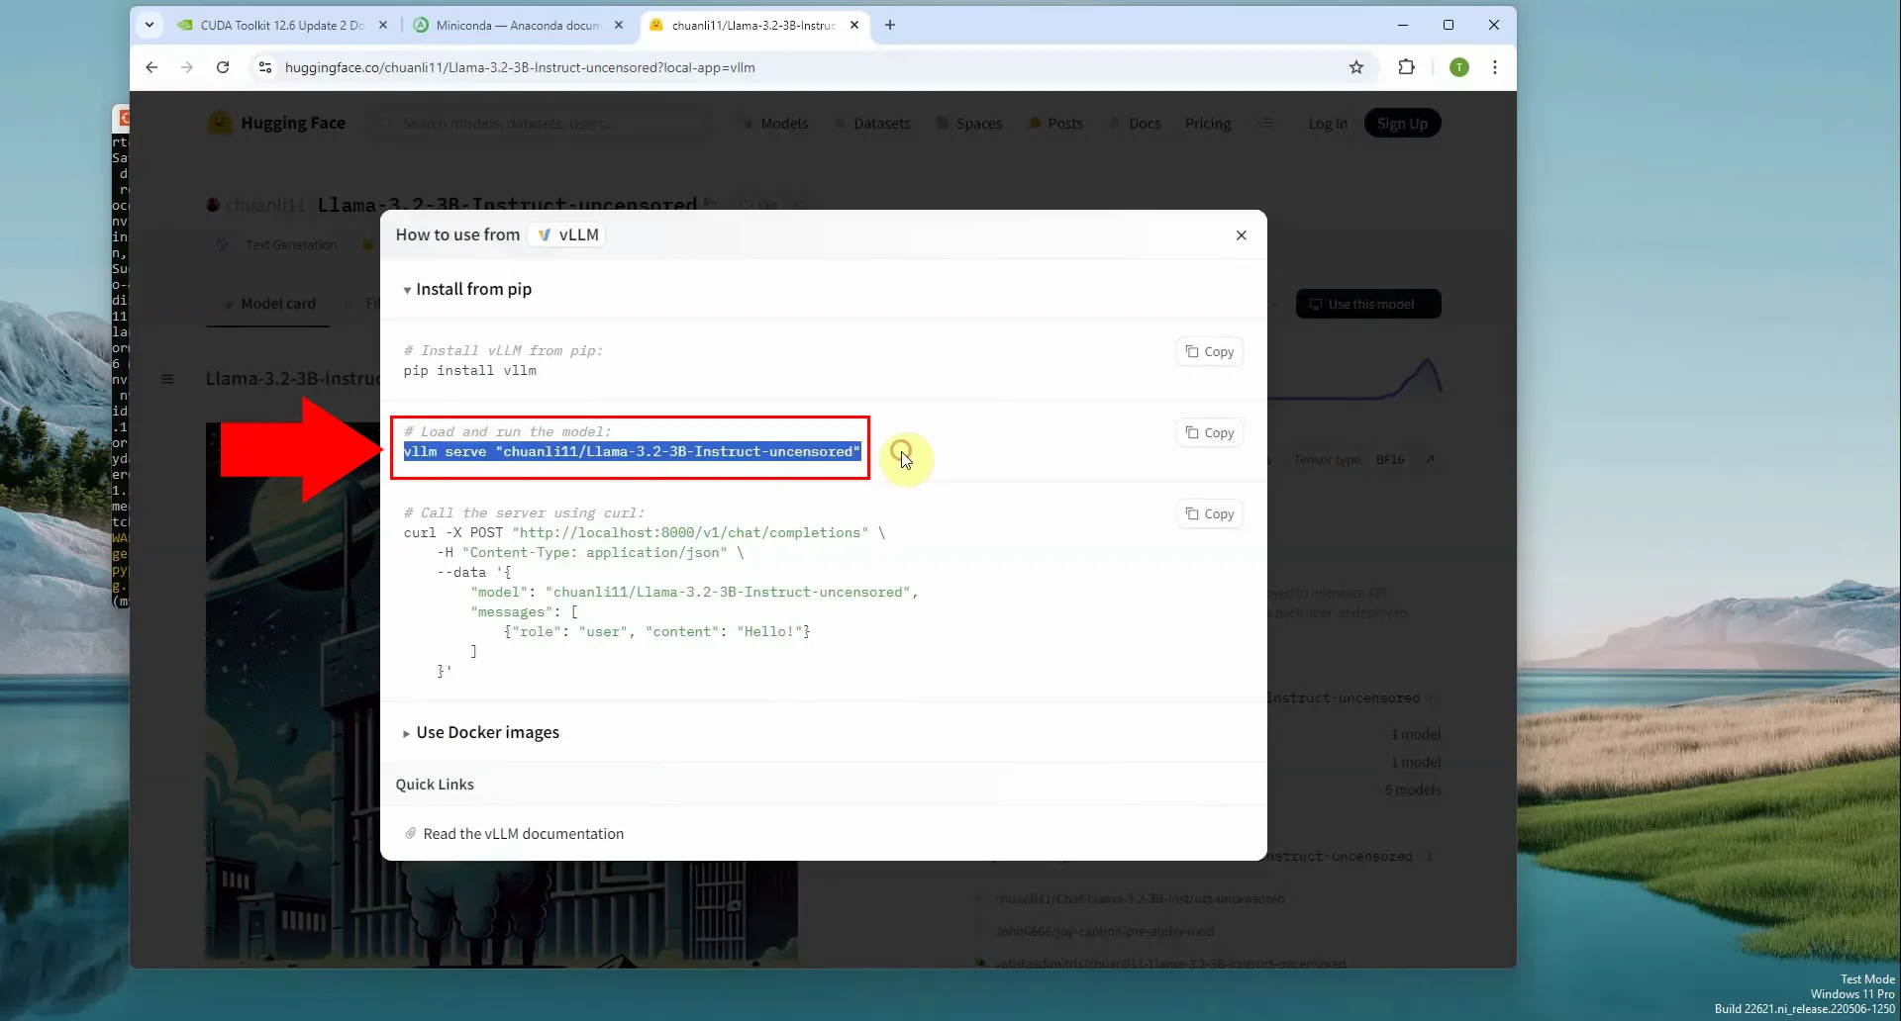Click the Sign Up button
The image size is (1901, 1021).
click(1402, 124)
